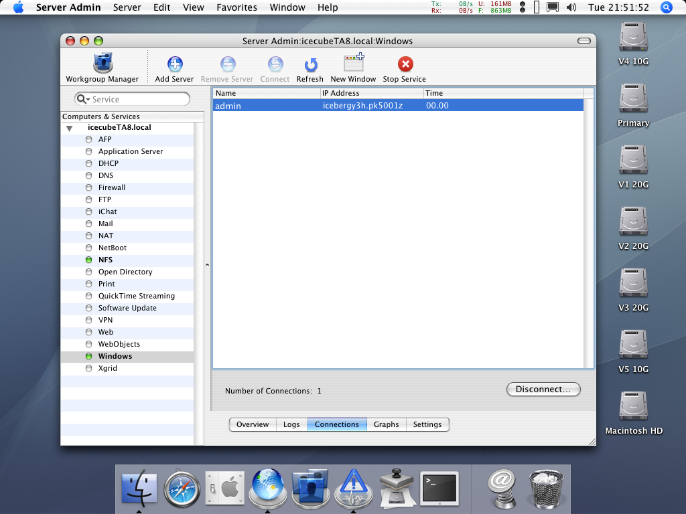Select the Macintosh HD drive icon
686x514 pixels.
pos(633,406)
